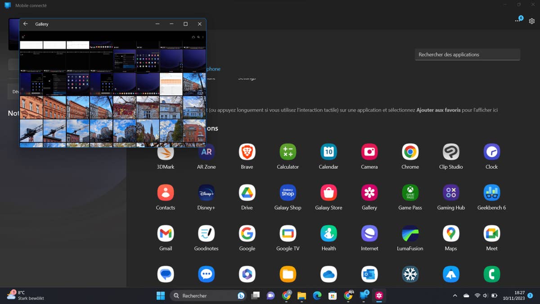
Task: Open Samsung Health app
Action: pyautogui.click(x=328, y=234)
